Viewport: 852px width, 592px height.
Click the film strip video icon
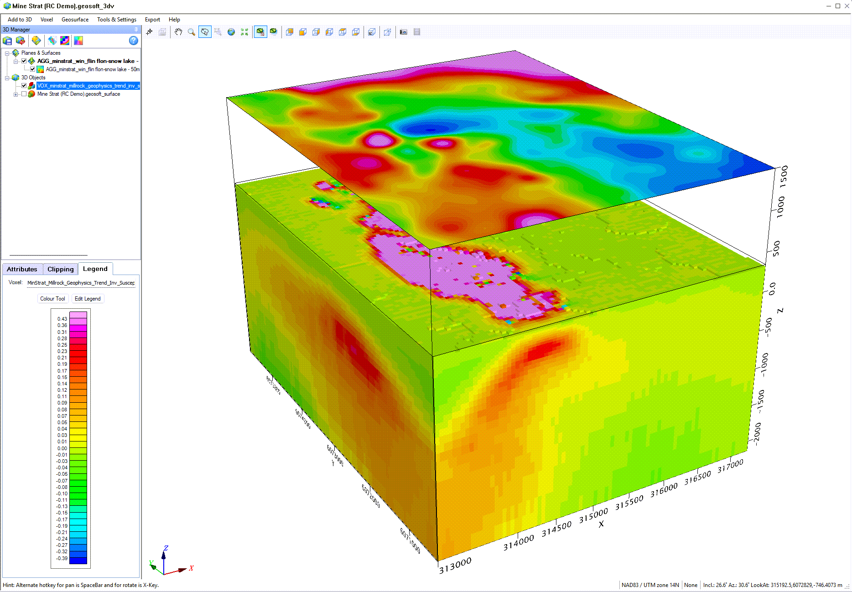[416, 32]
